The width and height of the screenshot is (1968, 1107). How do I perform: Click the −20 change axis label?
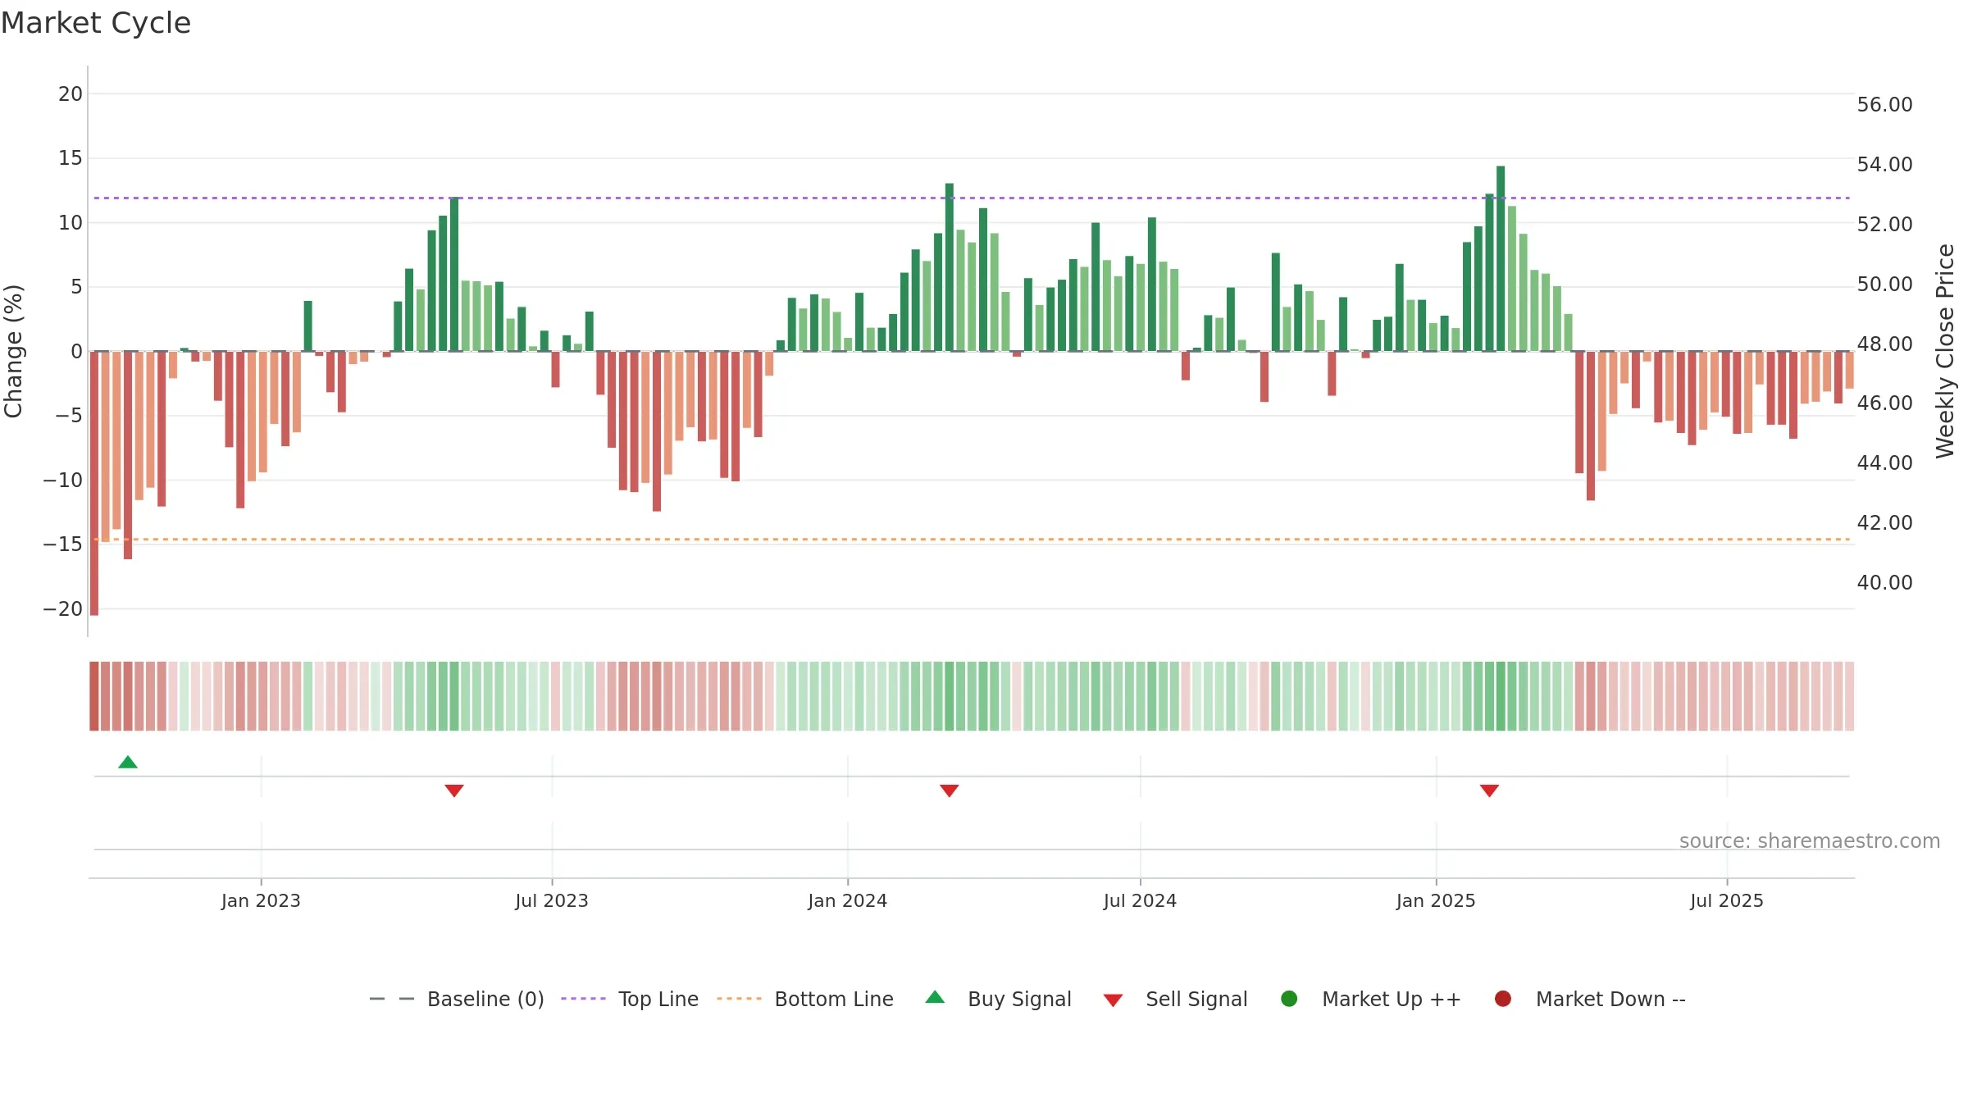(63, 608)
